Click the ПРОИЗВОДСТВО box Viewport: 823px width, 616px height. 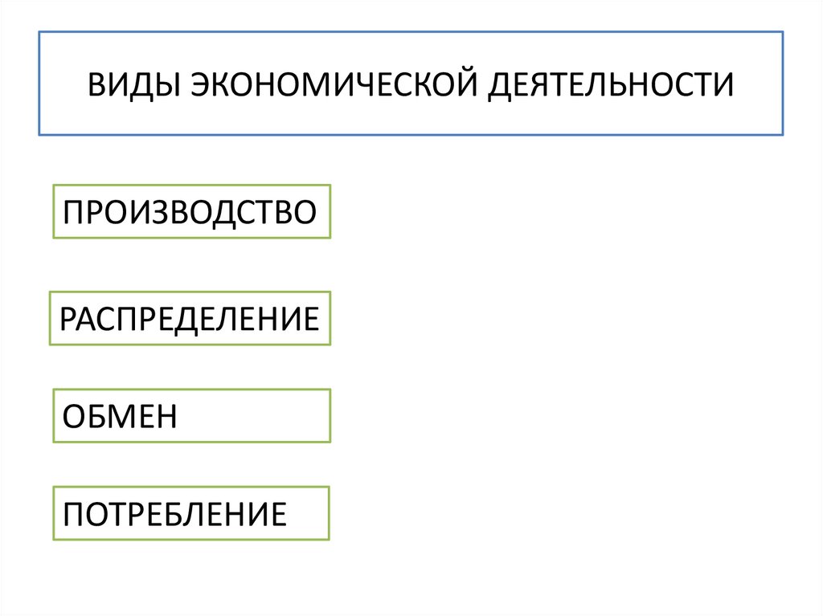191,212
